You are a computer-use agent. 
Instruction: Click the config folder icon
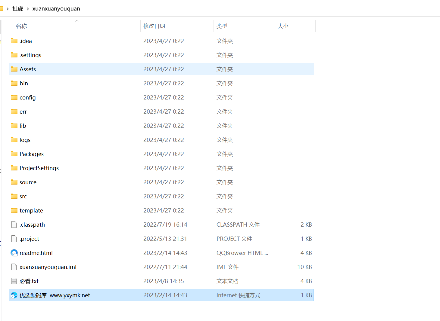tap(14, 97)
